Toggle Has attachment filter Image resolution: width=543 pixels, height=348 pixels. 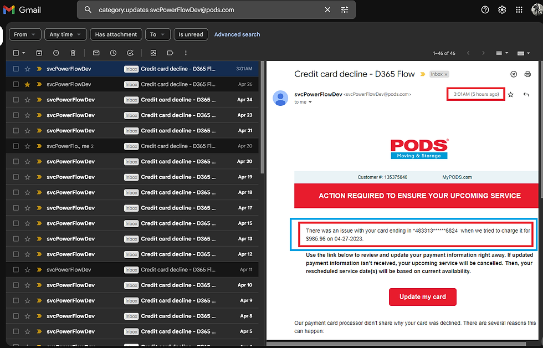(x=116, y=34)
